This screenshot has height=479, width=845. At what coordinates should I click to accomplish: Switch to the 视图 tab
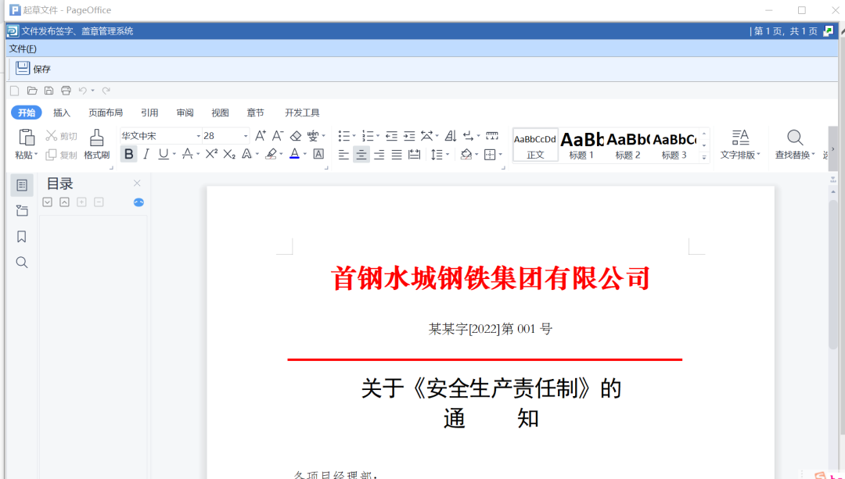220,113
